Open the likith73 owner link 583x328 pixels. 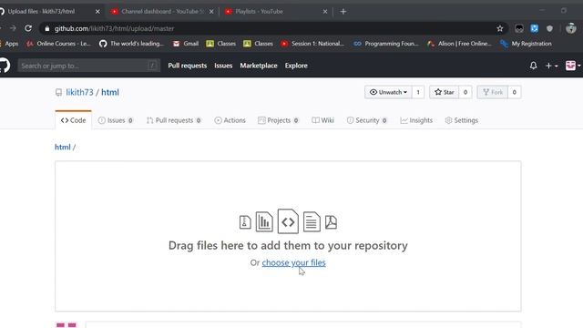click(x=79, y=92)
